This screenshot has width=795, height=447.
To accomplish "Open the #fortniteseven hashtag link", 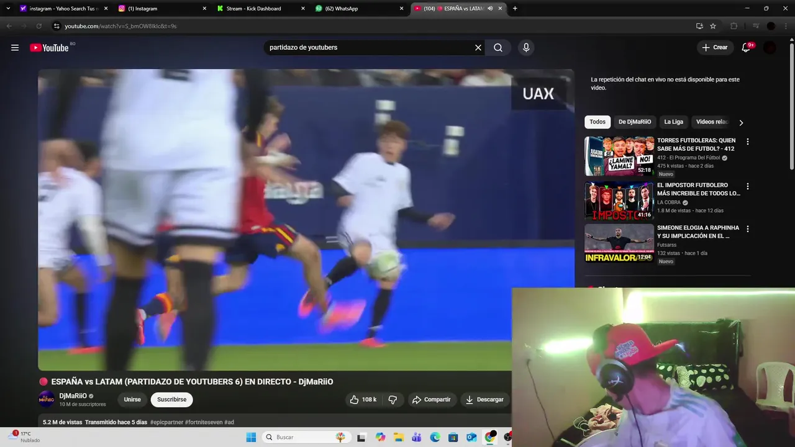I will click(x=203, y=422).
